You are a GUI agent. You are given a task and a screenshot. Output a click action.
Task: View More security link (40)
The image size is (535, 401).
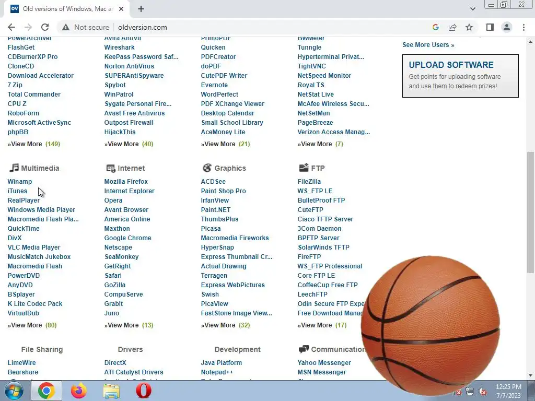(129, 144)
